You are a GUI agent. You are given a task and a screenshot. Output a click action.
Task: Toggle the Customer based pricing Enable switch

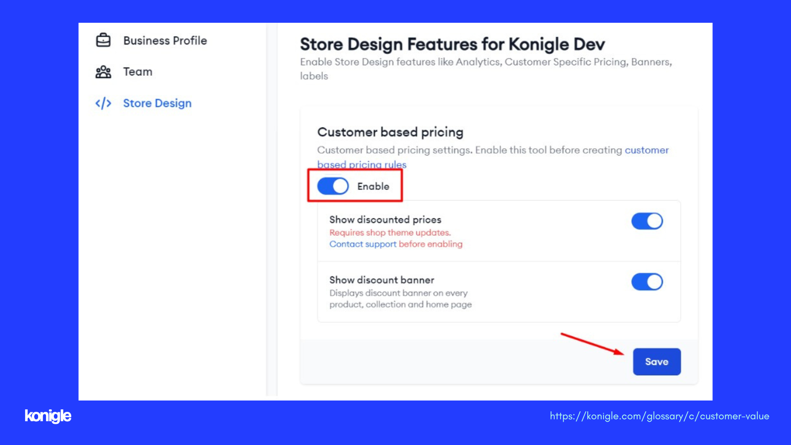(x=333, y=186)
